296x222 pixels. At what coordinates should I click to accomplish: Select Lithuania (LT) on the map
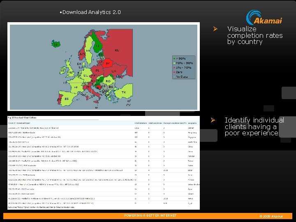click(101, 62)
